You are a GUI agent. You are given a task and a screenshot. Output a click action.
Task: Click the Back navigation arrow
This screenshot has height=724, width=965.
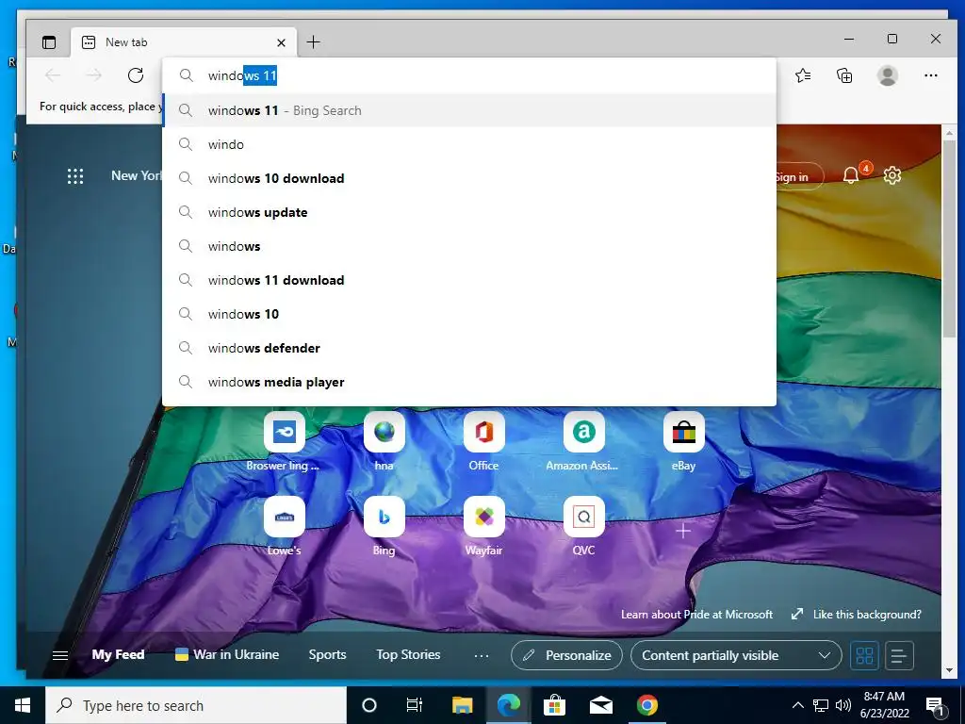(53, 75)
